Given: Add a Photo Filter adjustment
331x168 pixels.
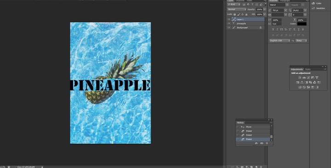Looking at the screenshot, I should pos(310,82).
